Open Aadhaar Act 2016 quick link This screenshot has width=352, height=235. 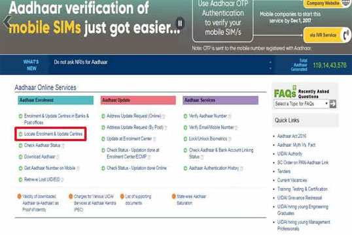[x=292, y=136]
